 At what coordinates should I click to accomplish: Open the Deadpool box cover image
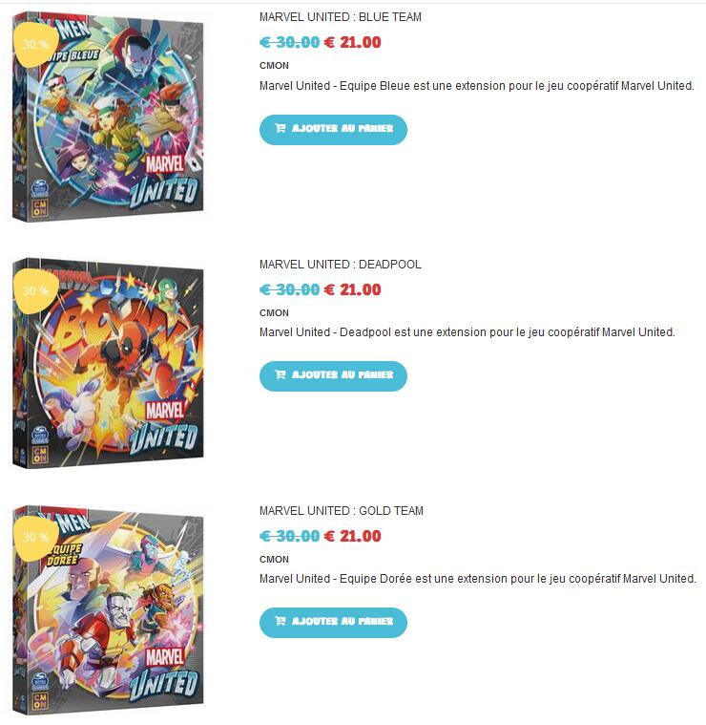[x=108, y=363]
